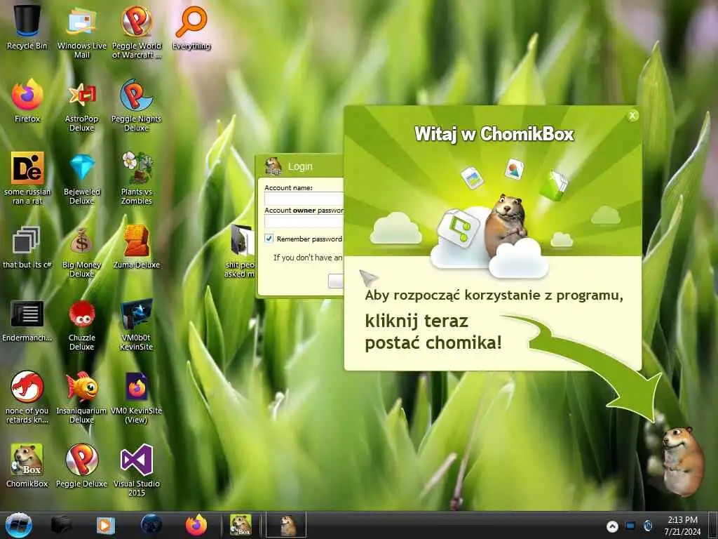Open Firefox from the taskbar
Screen dimensions: 718x539
coord(196,525)
